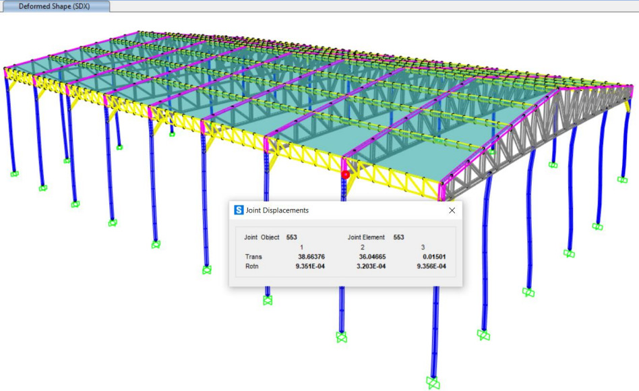639x391 pixels.
Task: Select the Rotn 1 value 9.351E-04
Action: click(310, 266)
